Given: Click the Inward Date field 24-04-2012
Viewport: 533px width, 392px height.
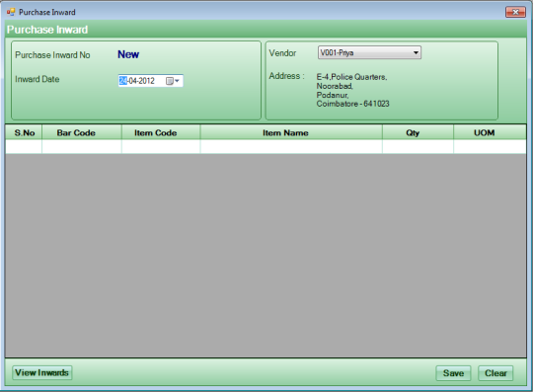Looking at the screenshot, I should tap(151, 81).
